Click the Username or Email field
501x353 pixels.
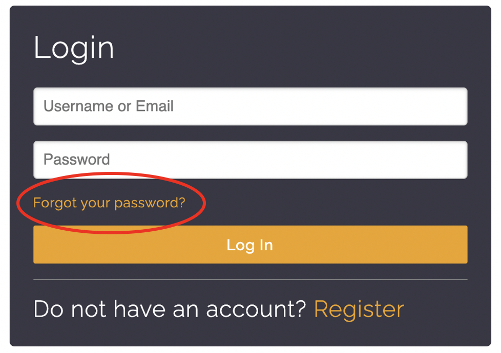click(x=250, y=106)
